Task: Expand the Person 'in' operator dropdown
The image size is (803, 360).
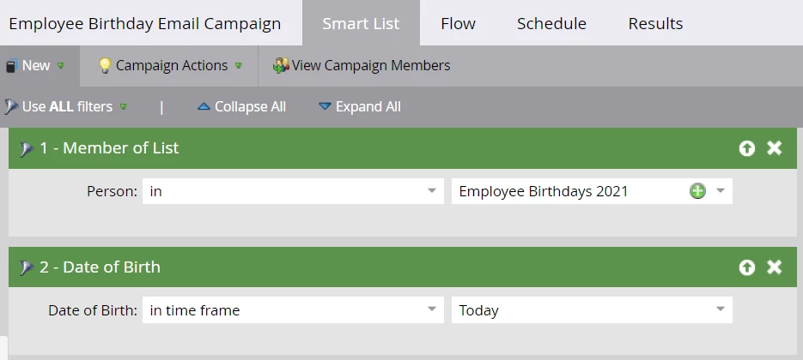Action: tap(432, 191)
